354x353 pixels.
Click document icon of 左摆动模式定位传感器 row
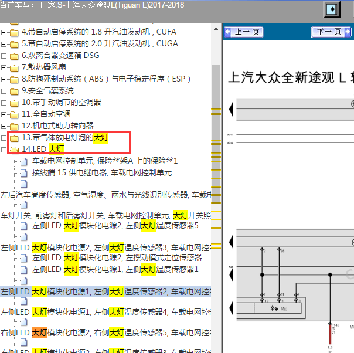click(x=23, y=258)
